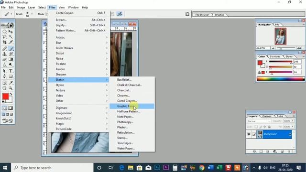Screen dimensions: 306x172
Task: Switch to Standard editing mode
Action: [4, 108]
